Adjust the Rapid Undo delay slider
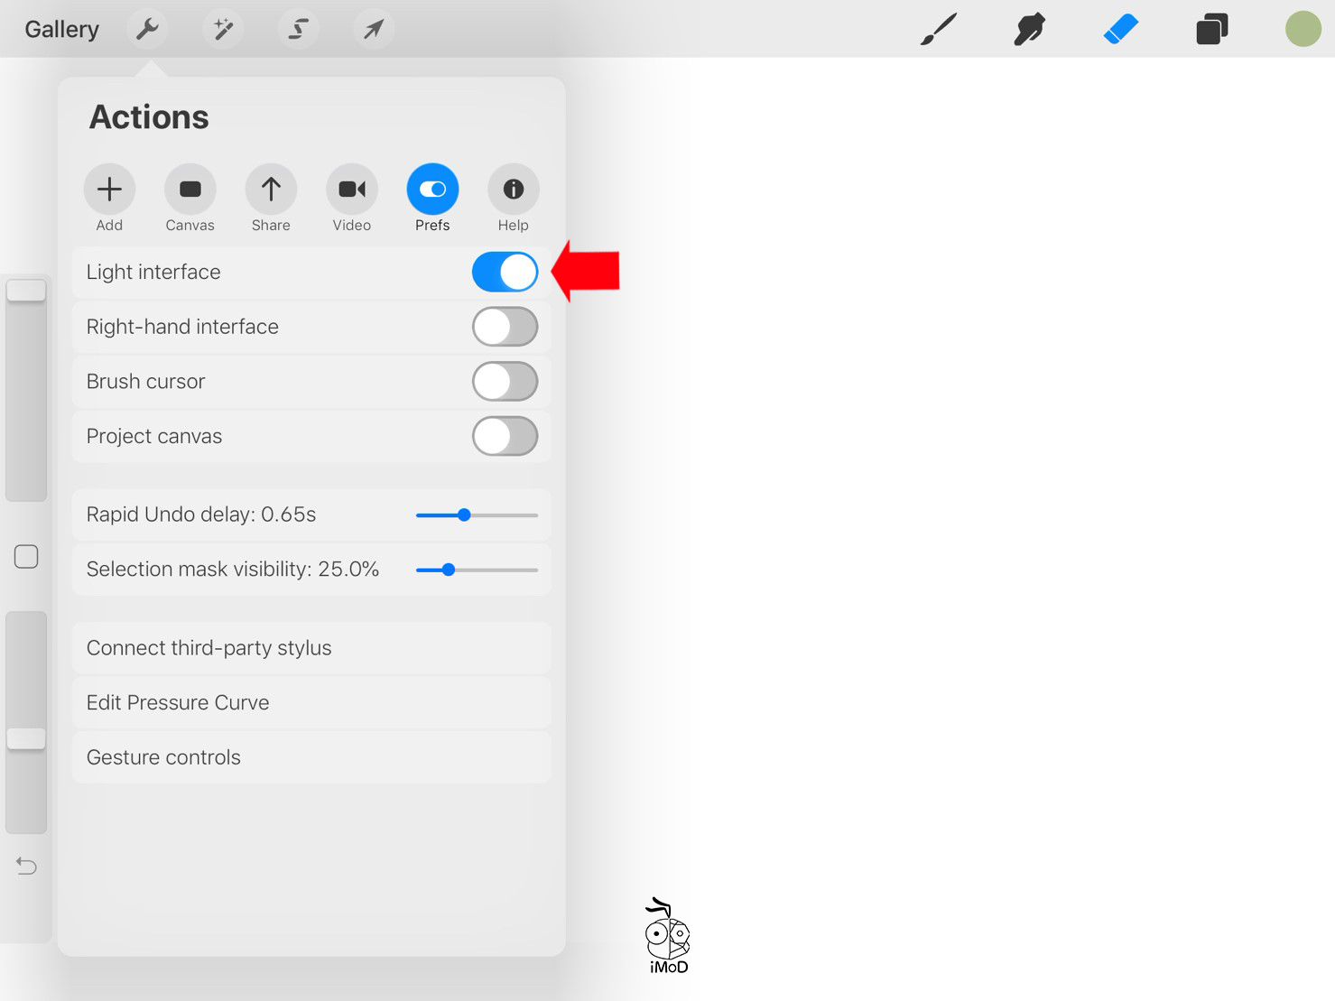This screenshot has width=1335, height=1001. (464, 514)
